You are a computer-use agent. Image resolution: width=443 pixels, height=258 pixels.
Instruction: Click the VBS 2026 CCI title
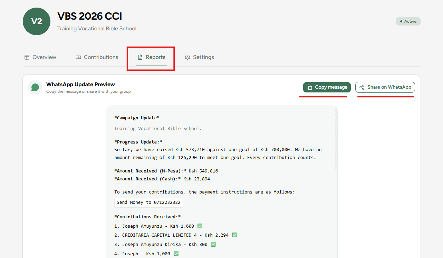89,16
